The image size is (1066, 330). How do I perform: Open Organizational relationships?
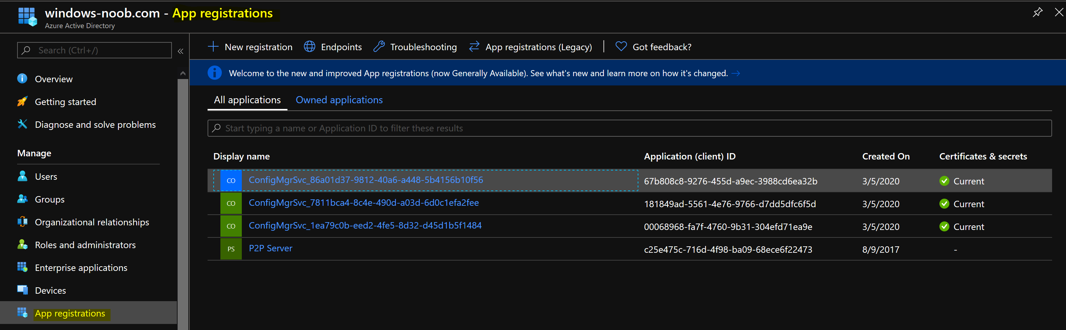pos(92,222)
